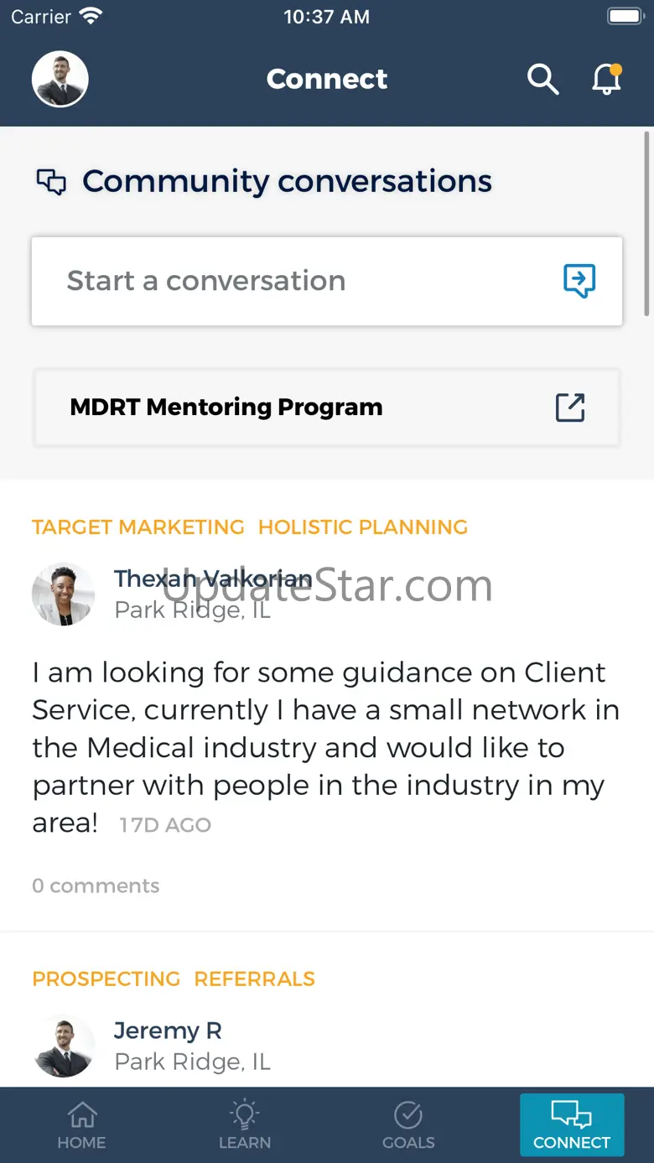Viewport: 654px width, 1163px height.
Task: Open Thexan Valkorian's profile photo
Action: (x=64, y=594)
